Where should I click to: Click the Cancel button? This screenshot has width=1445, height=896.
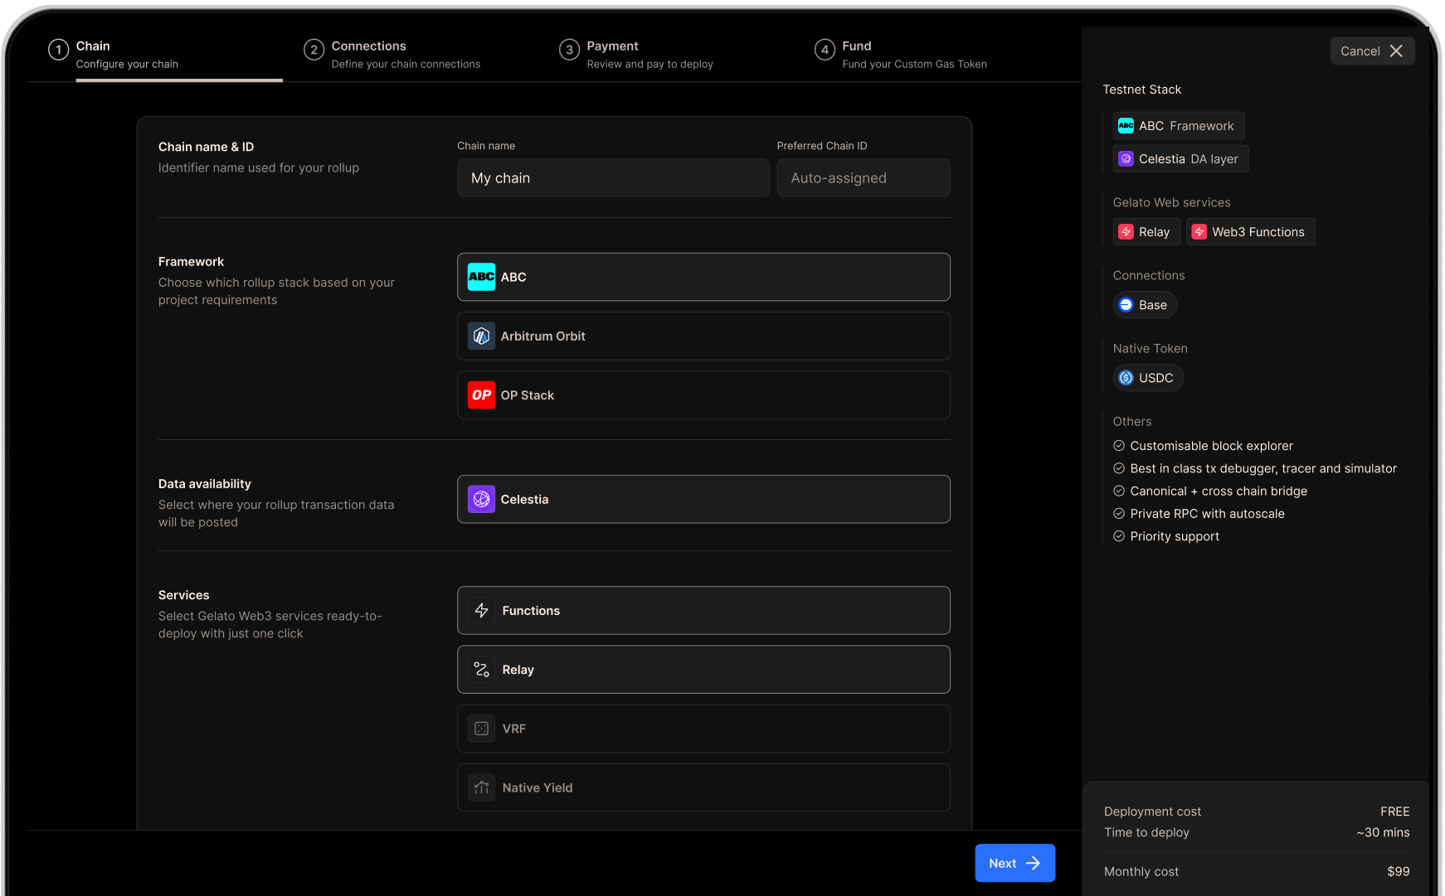tap(1372, 51)
